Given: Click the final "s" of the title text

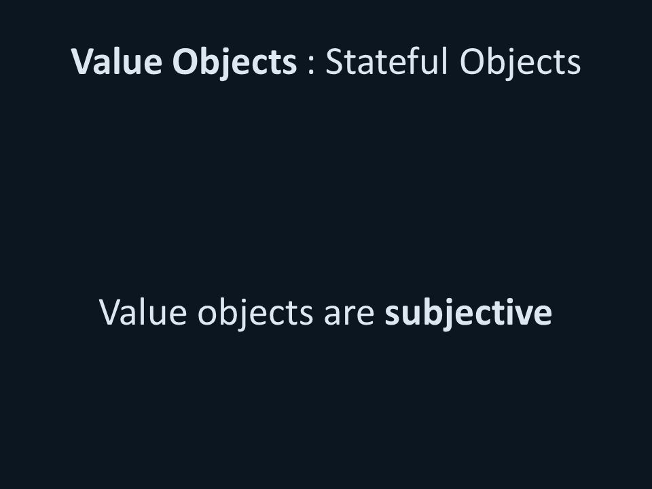Looking at the screenshot, I should [x=575, y=66].
